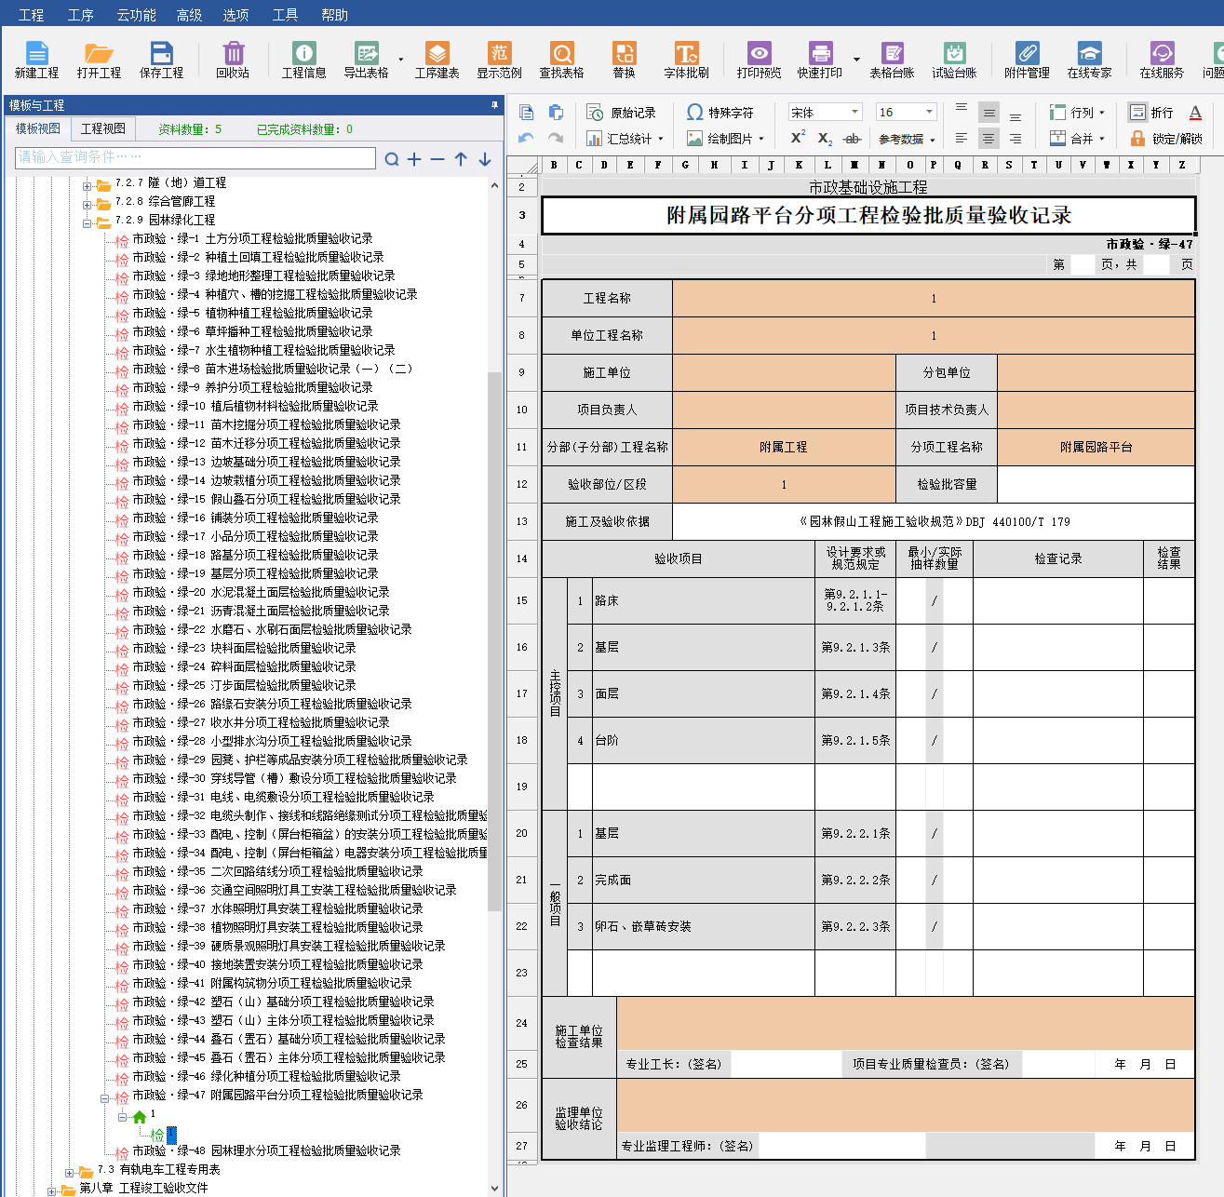Click the paste clipboard icon
Screen dimensions: 1224x1197
[x=556, y=113]
